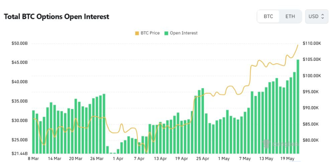Click the yellow BTC Price legend swatch

137,33
